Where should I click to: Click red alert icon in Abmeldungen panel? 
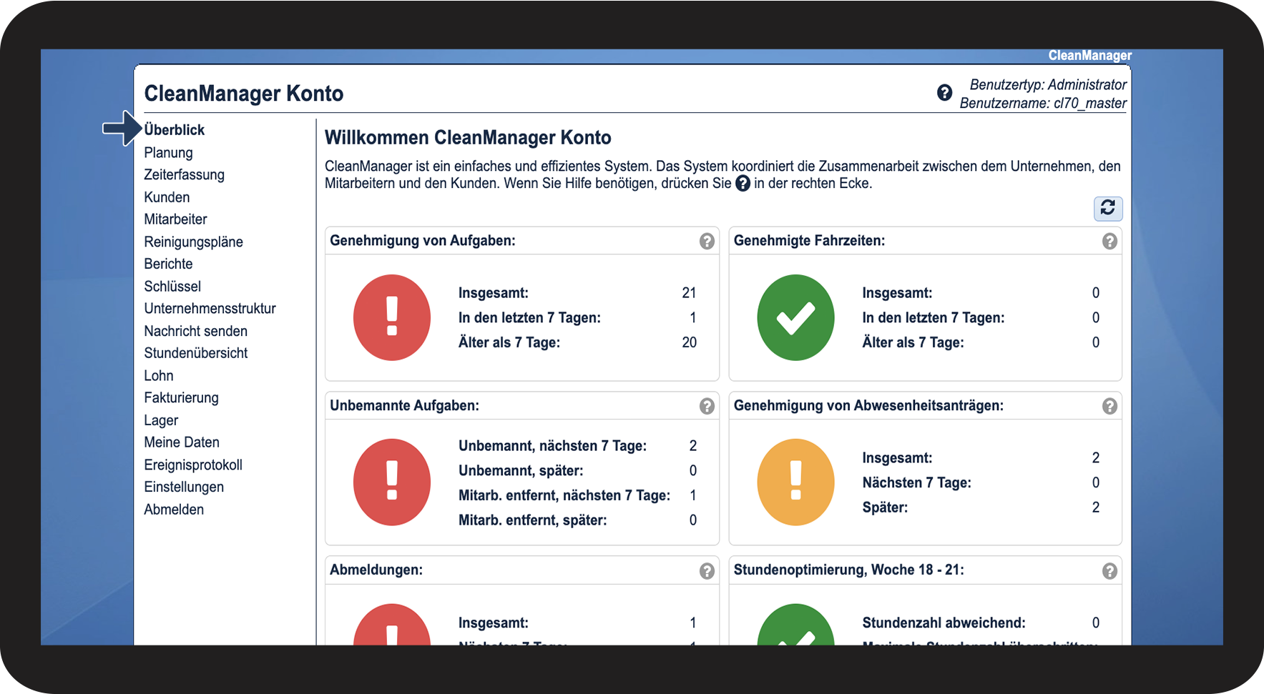[392, 625]
